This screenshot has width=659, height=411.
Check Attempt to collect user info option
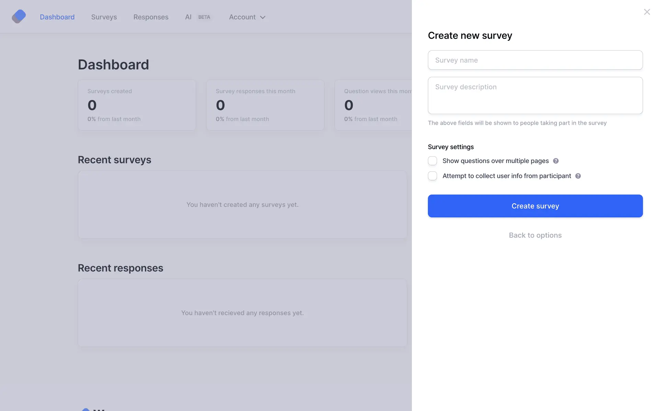click(432, 176)
